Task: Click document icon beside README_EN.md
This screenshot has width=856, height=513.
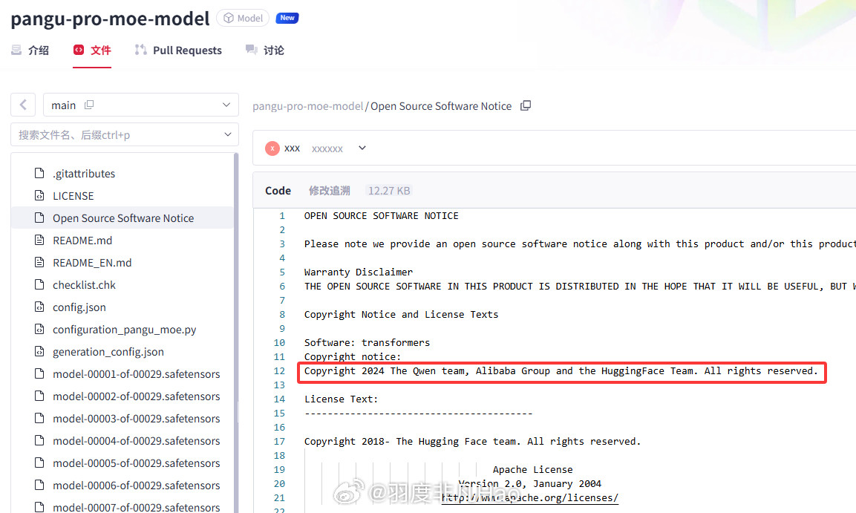Action: pyautogui.click(x=39, y=263)
